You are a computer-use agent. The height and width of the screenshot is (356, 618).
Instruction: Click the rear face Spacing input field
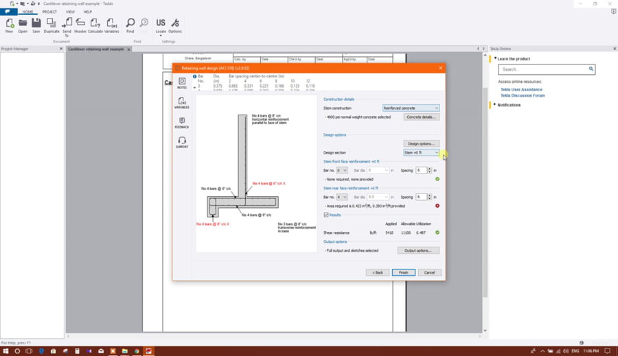(422, 197)
